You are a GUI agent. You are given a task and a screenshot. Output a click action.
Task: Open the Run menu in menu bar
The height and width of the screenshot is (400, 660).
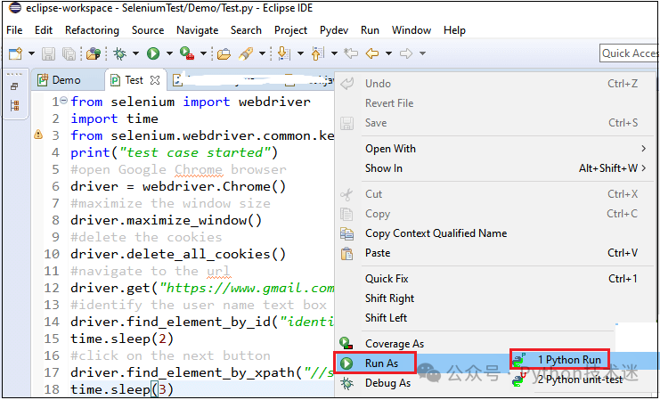(x=370, y=30)
